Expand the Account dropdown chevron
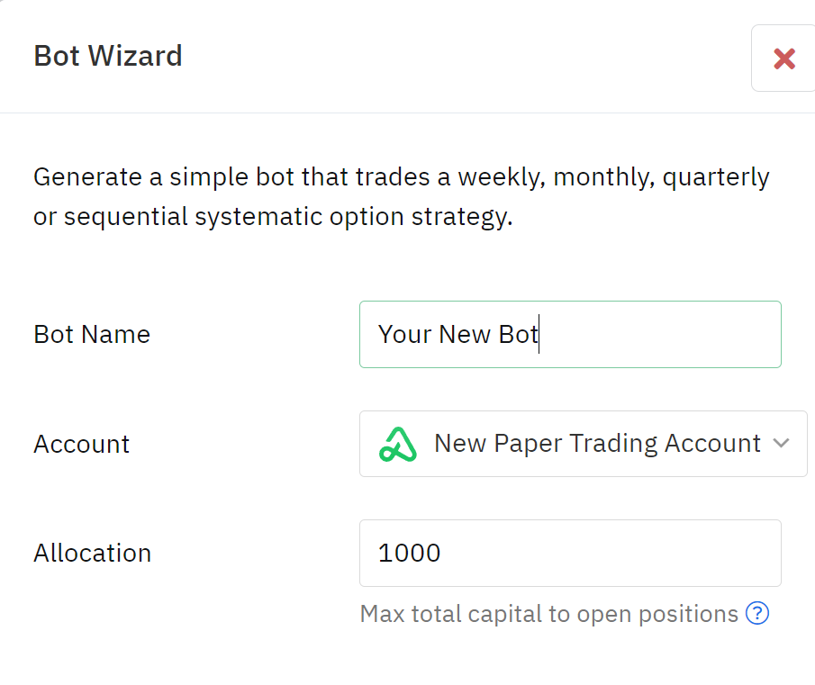Viewport: 815px width, 685px height. (x=781, y=444)
